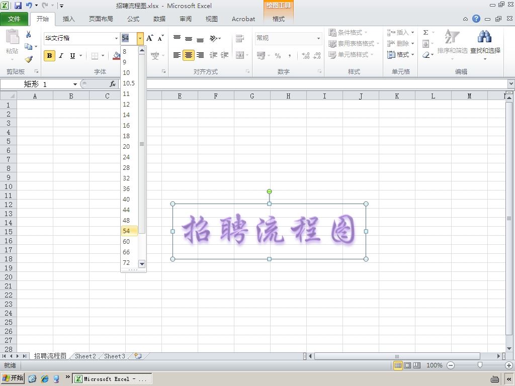
Task: Click the Windows 开始 Start button
Action: (x=13, y=378)
